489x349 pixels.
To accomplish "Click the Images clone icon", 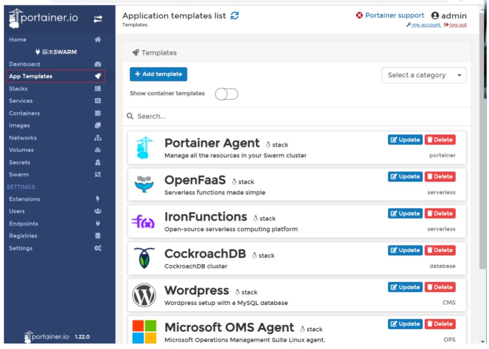I will coord(98,125).
